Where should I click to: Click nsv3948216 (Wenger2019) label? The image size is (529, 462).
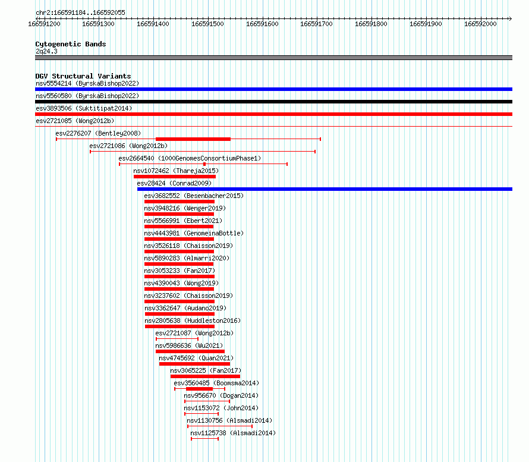[x=185, y=208]
